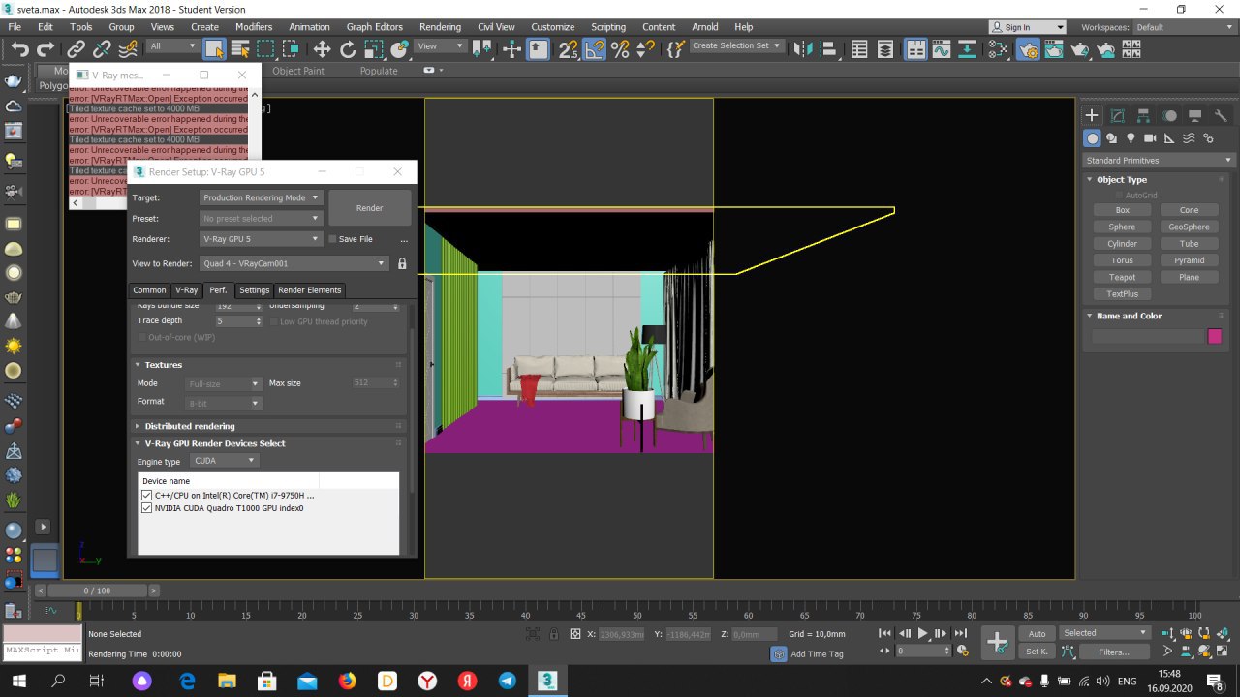The height and width of the screenshot is (697, 1240).
Task: Create a Teapot primitive
Action: pos(1122,277)
